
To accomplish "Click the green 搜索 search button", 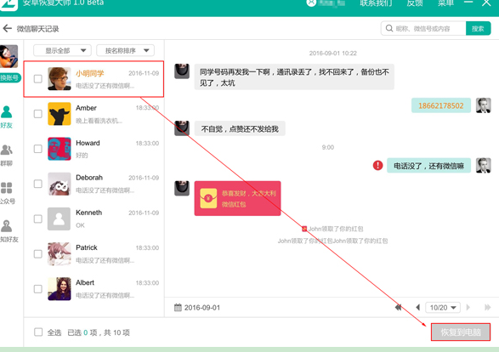I will (478, 29).
